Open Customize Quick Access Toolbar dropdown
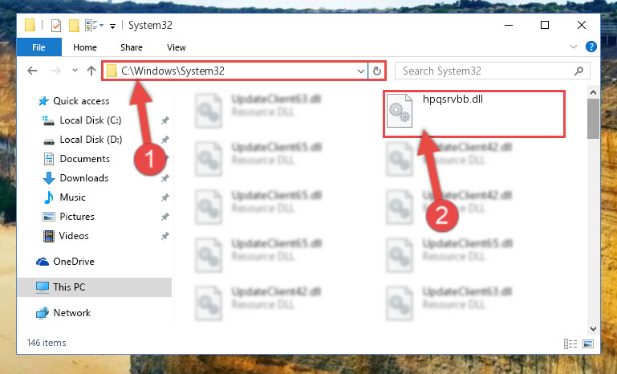This screenshot has width=617, height=374. click(x=112, y=26)
